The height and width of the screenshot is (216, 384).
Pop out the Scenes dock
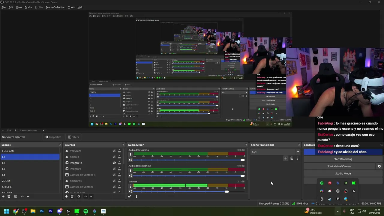tap(60, 145)
